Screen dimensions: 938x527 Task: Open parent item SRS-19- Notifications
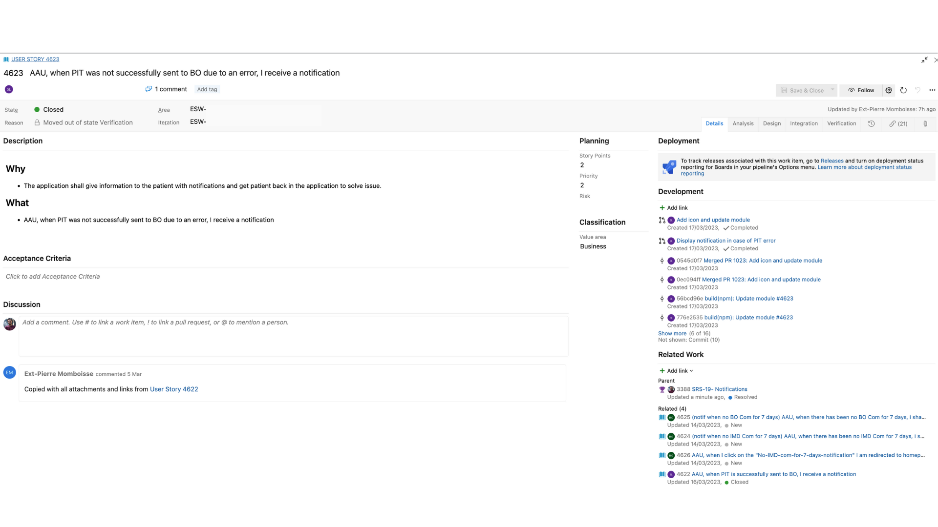pyautogui.click(x=719, y=389)
